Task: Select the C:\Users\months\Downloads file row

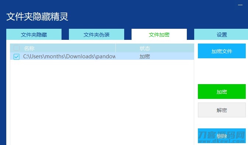Action: tap(102, 56)
